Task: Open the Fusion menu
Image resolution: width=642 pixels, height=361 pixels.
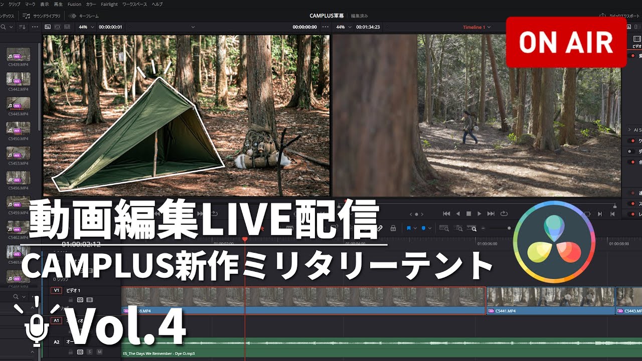Action: (x=74, y=4)
